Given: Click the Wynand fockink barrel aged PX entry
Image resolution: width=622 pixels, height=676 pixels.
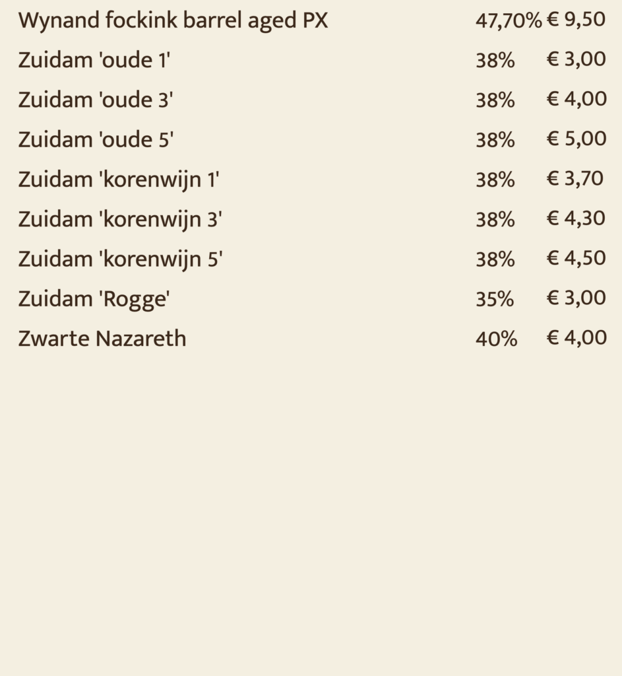Looking at the screenshot, I should (173, 21).
